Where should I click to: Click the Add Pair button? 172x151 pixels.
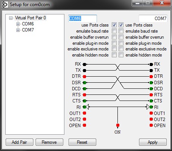(x=19, y=142)
